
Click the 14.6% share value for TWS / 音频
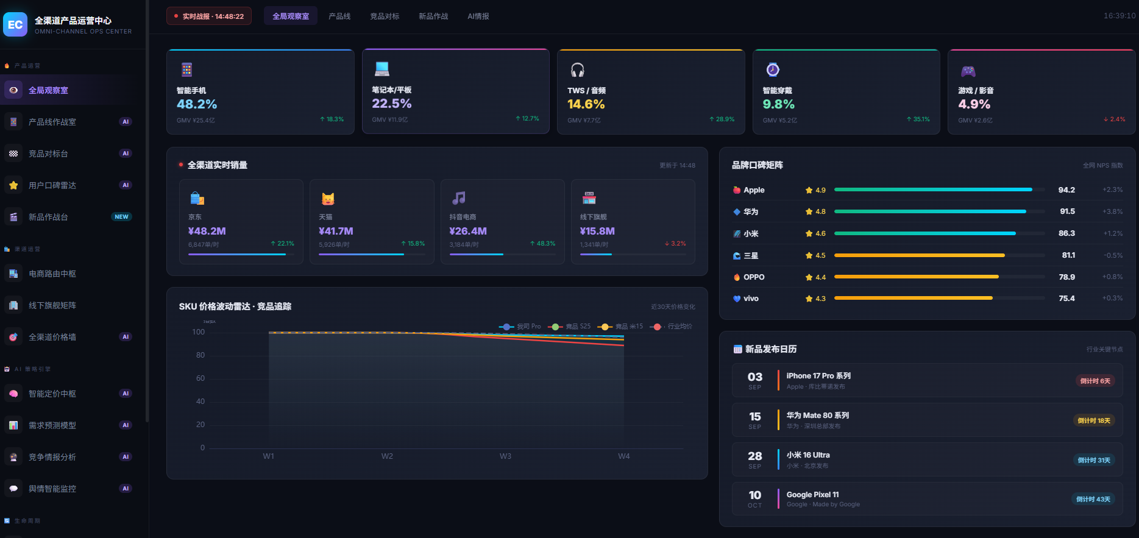pyautogui.click(x=586, y=104)
